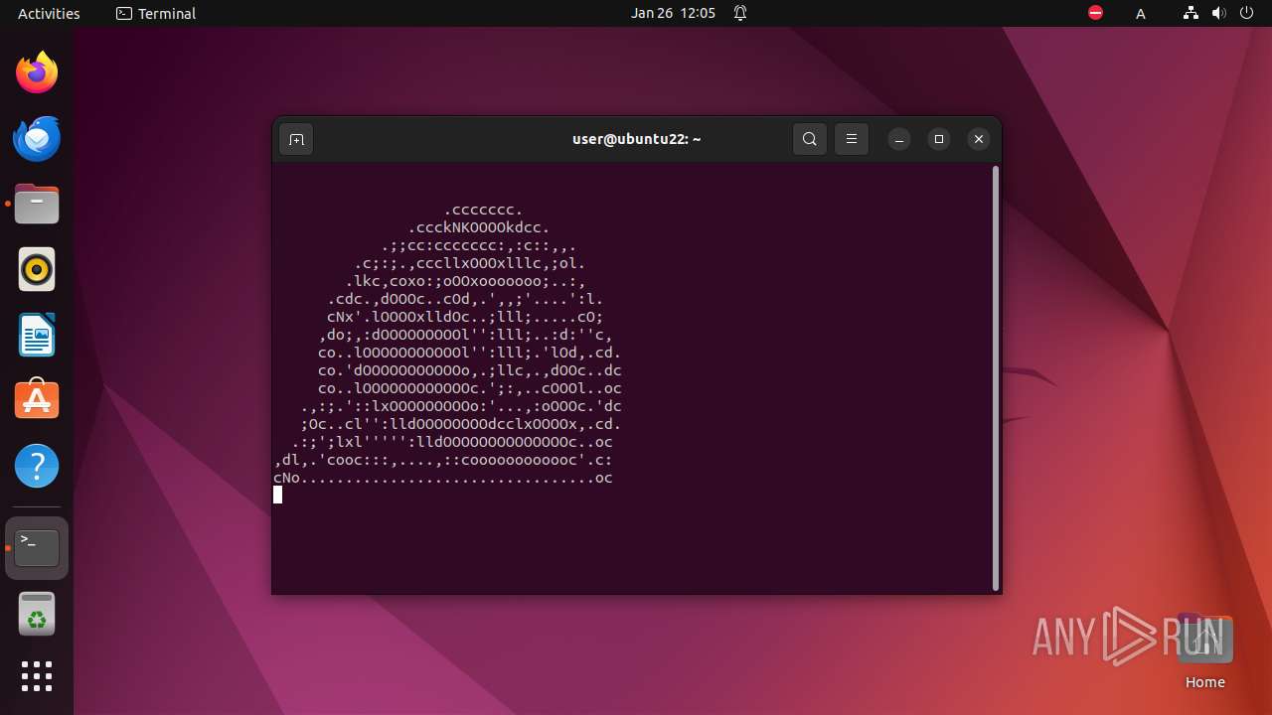Click the volume icon in top bar
The width and height of the screenshot is (1272, 715).
pyautogui.click(x=1218, y=13)
